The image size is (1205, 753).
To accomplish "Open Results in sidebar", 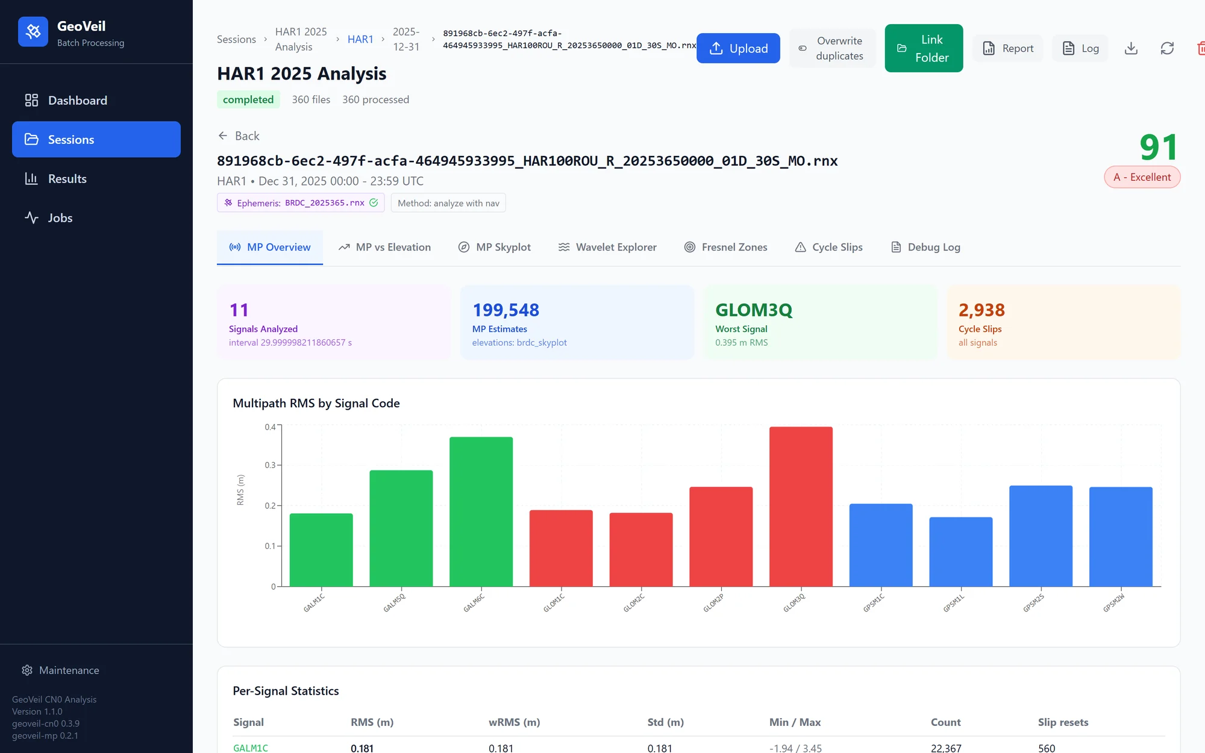I will coord(96,178).
